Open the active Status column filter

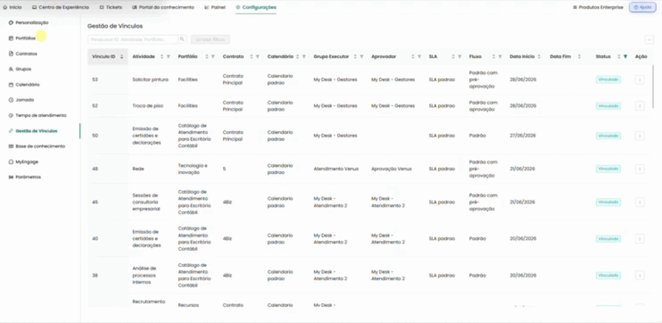coord(626,56)
